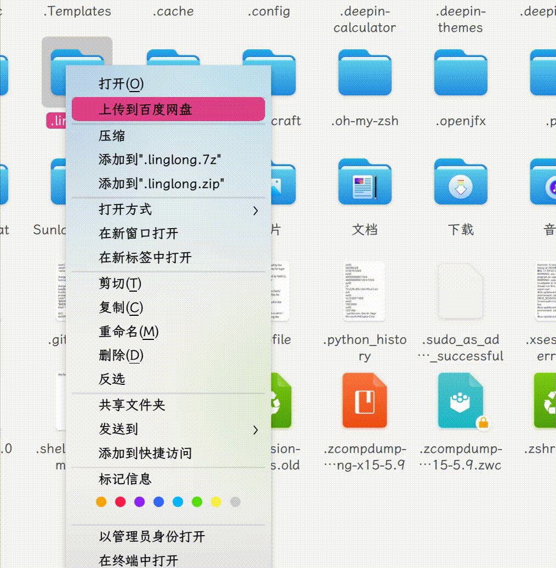Choose 打开(O) in the context menu
556x568 pixels.
[x=168, y=84]
